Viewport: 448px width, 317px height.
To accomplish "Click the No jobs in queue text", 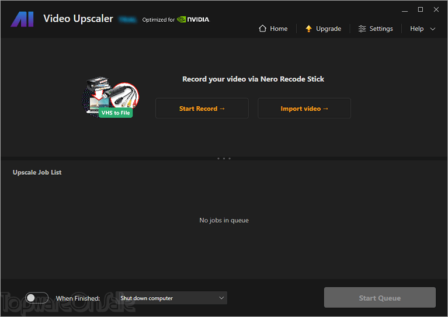I will (x=224, y=220).
